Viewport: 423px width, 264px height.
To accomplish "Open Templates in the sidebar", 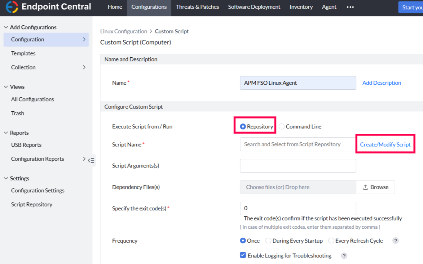I will 23,53.
